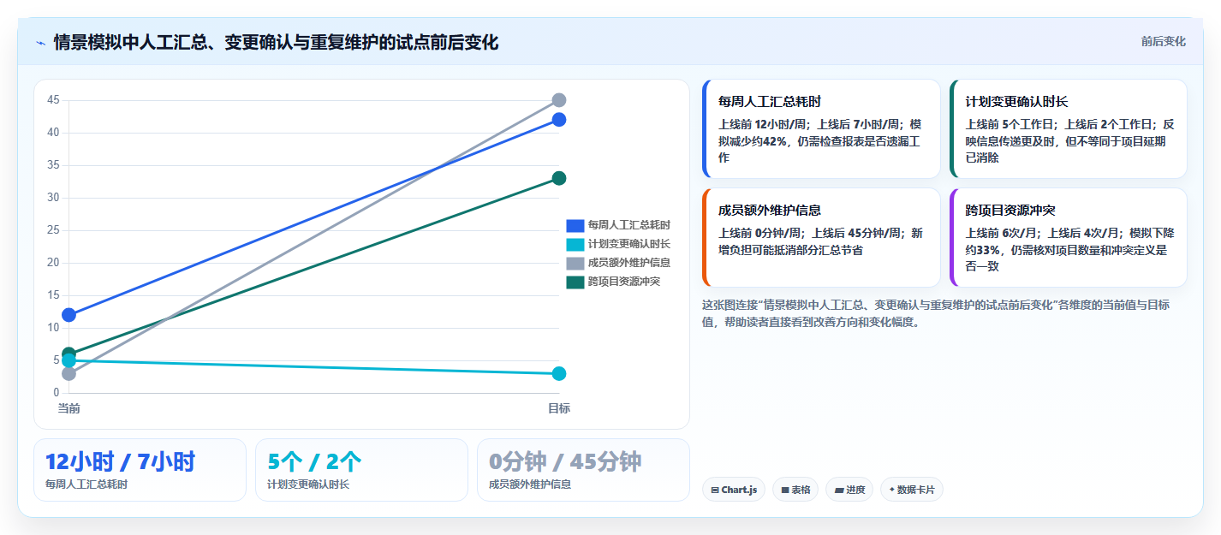
Task: Click the 成员额外维护信息 legend label
Action: pos(629,263)
